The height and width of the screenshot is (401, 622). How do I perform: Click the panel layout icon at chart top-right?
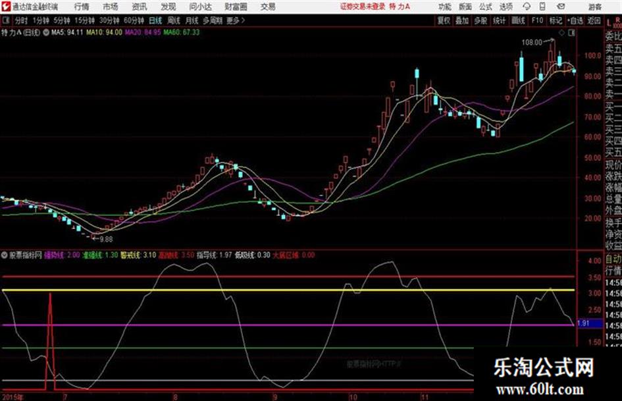[571, 33]
